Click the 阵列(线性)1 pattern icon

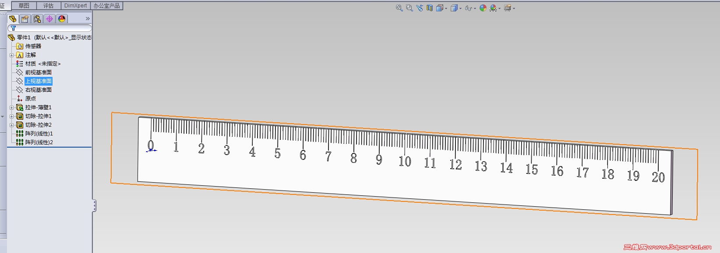pyautogui.click(x=20, y=134)
